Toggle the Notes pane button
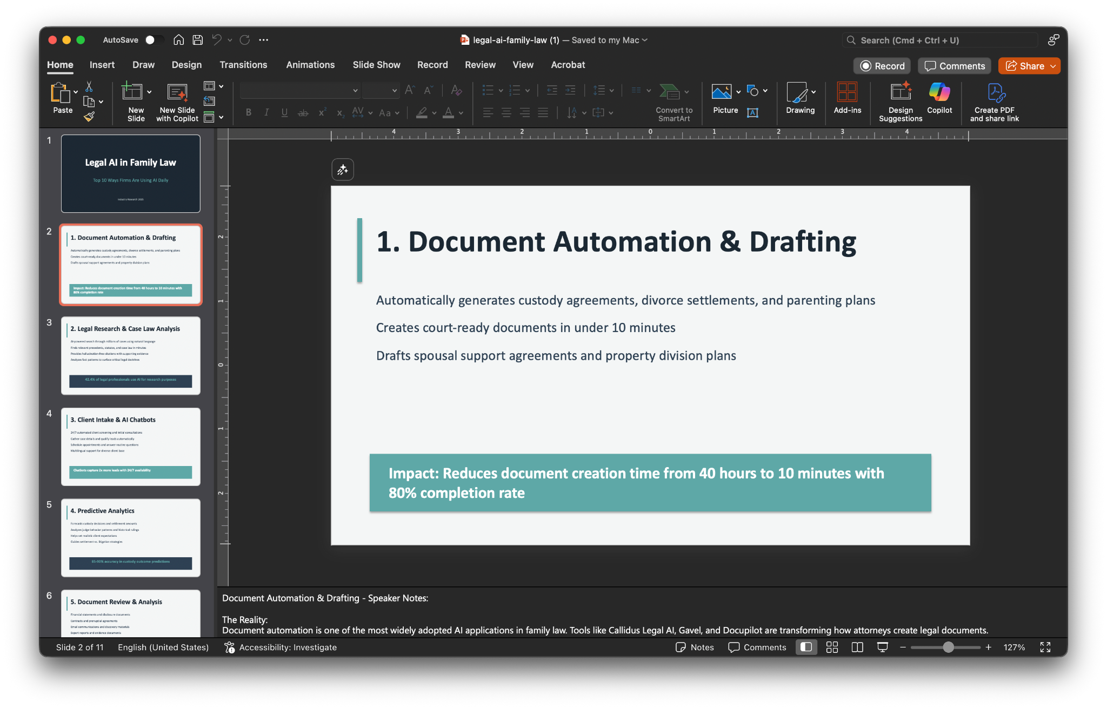 pos(695,647)
